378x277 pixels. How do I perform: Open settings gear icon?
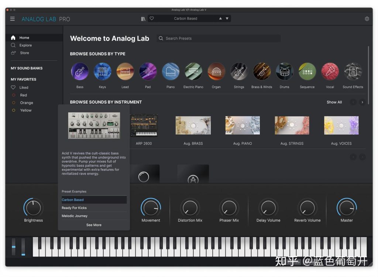pyautogui.click(x=367, y=19)
